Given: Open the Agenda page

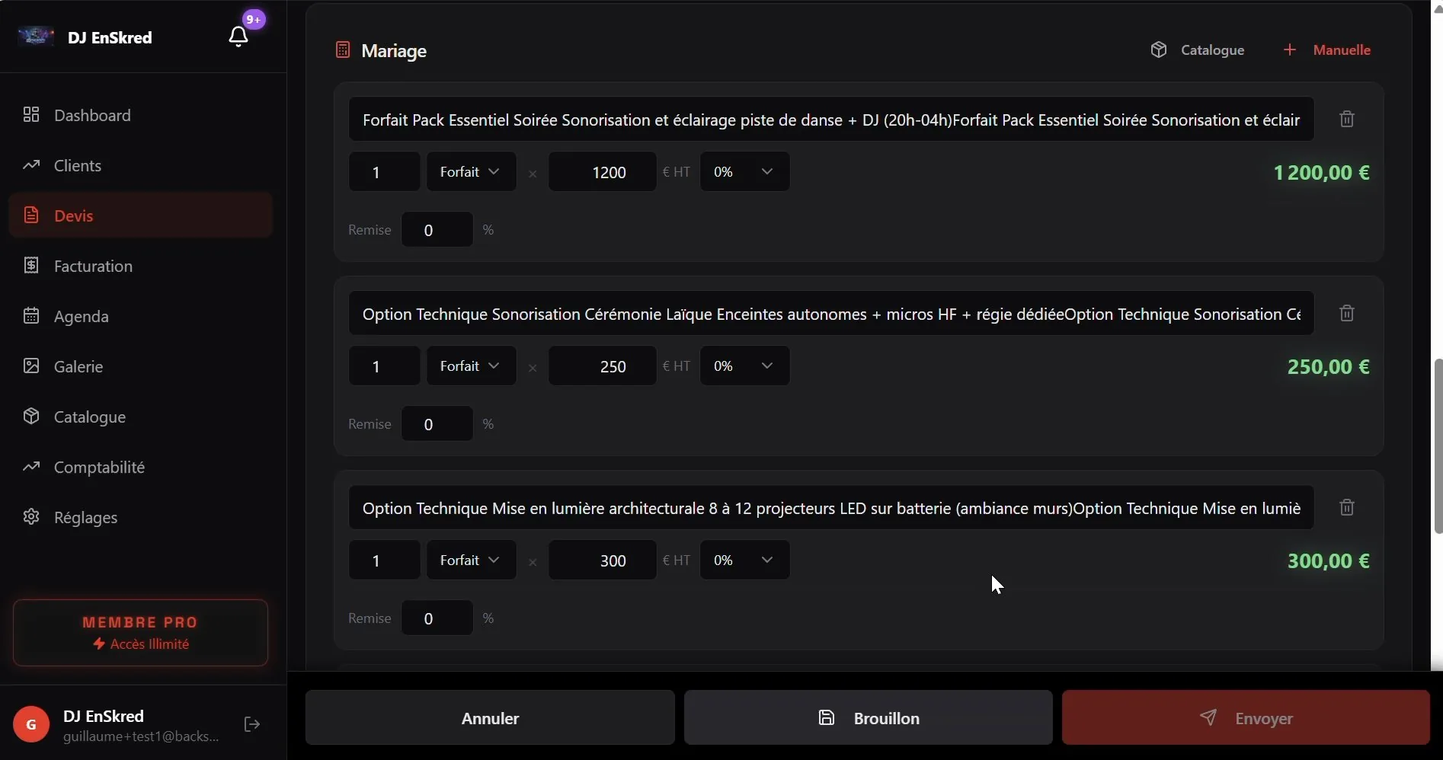Looking at the screenshot, I should point(141,316).
